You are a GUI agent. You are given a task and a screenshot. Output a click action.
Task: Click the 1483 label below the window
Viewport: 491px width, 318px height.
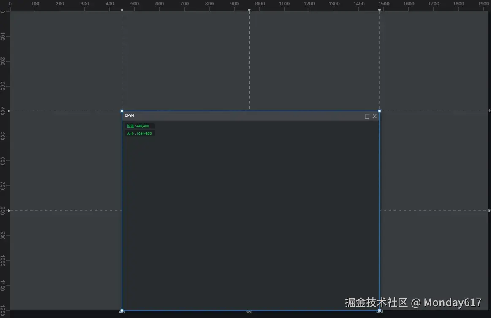click(x=380, y=312)
